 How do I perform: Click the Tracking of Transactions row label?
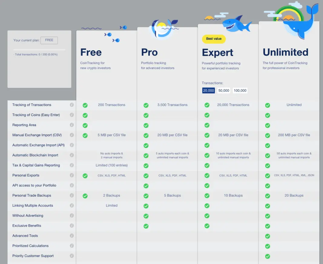[32, 105]
